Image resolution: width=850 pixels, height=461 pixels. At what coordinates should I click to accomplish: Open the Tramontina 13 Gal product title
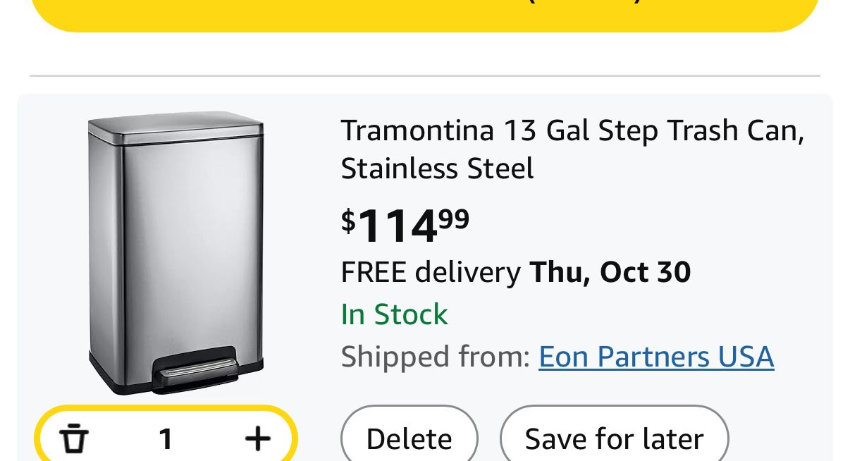pos(572,131)
